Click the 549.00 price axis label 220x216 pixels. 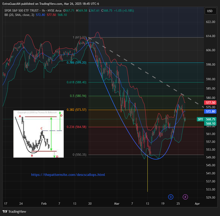(210, 157)
